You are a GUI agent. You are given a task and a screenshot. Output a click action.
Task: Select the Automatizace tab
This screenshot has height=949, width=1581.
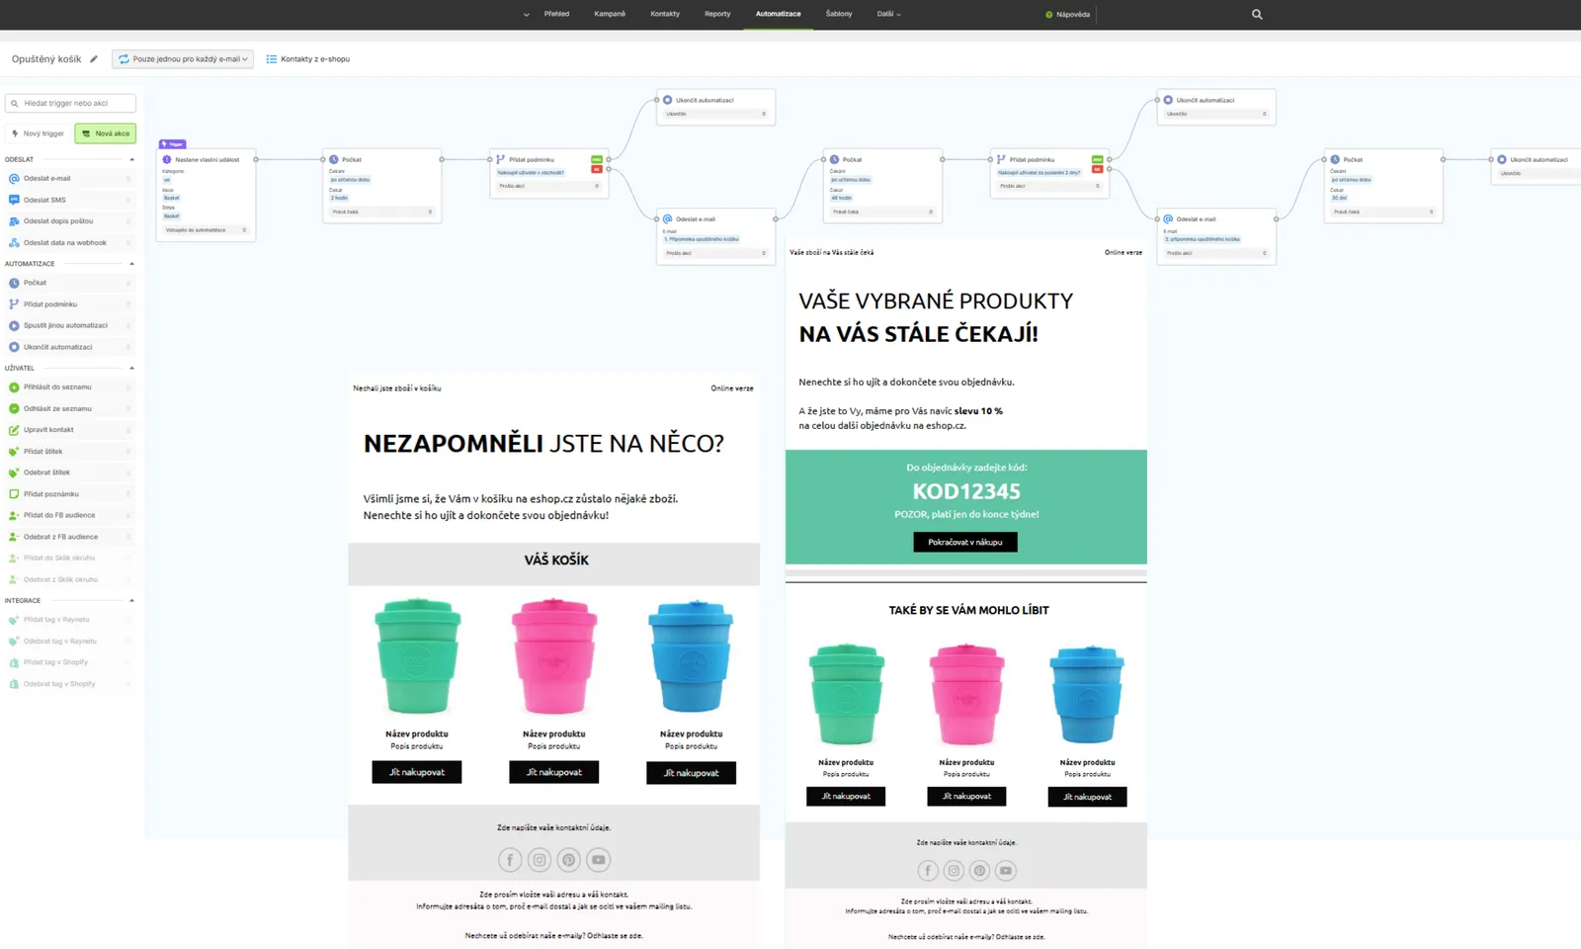779,14
